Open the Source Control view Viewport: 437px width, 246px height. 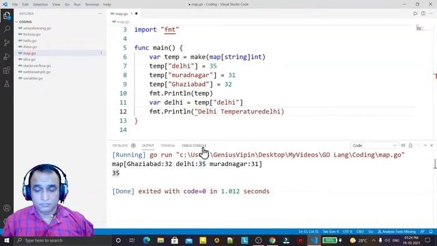[7, 42]
